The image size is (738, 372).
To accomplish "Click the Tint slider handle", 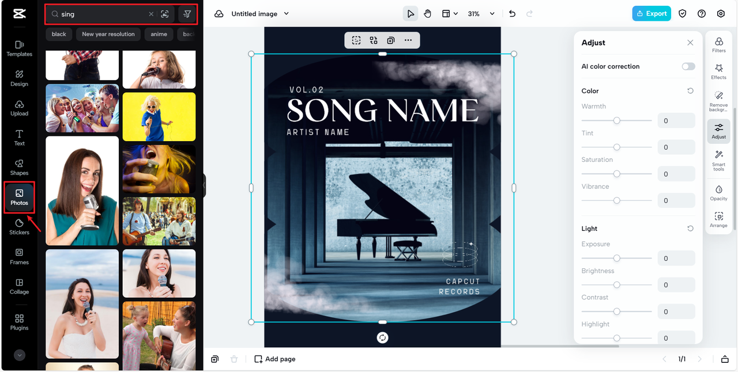I will [x=617, y=147].
